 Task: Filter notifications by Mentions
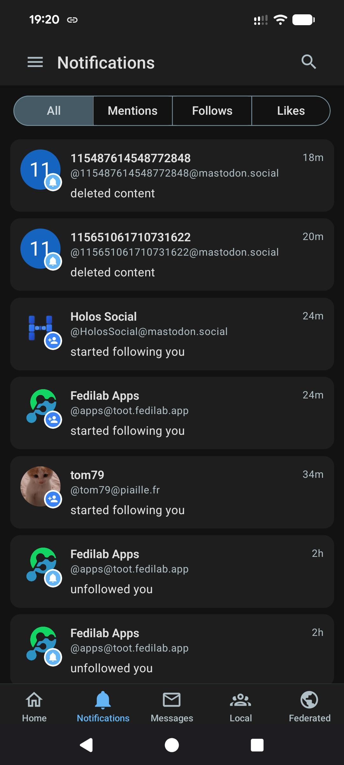(133, 111)
